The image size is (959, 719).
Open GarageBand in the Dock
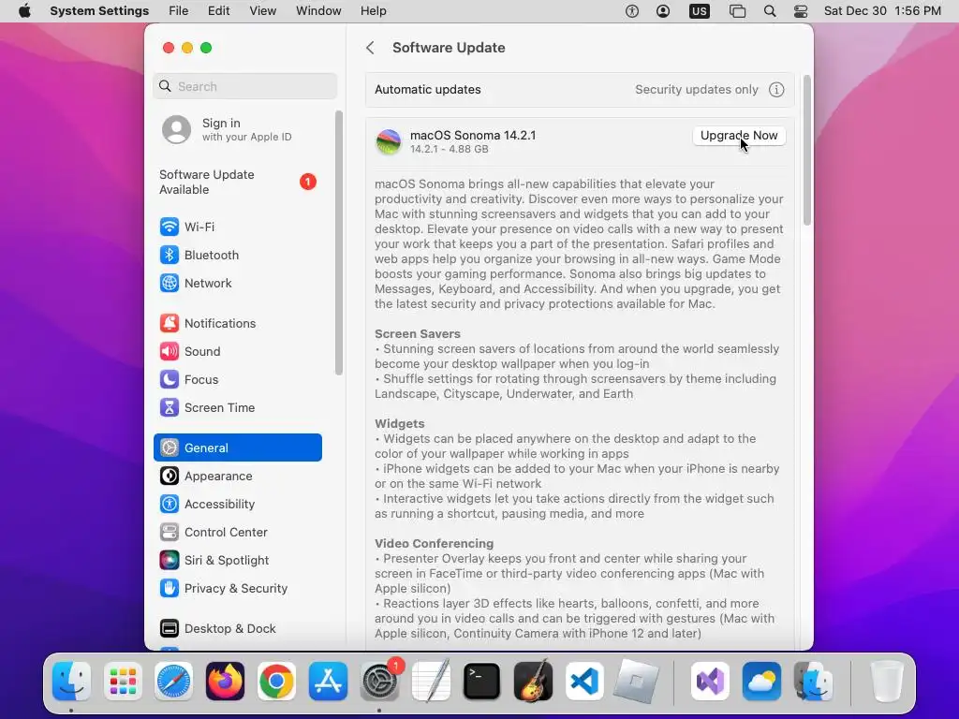click(533, 682)
